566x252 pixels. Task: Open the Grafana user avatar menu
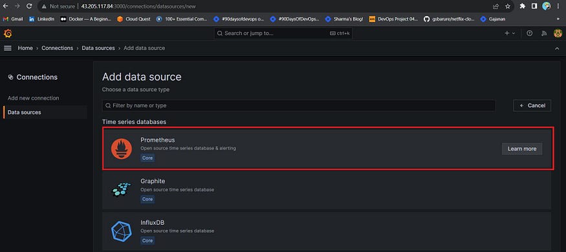558,33
